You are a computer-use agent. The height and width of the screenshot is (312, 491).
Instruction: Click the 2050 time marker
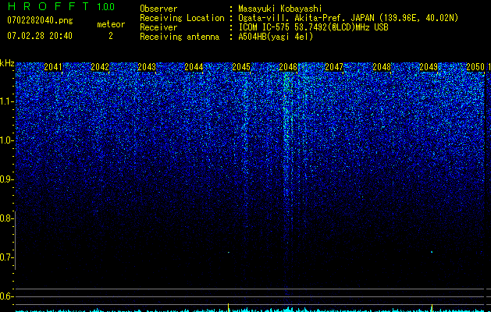[475, 66]
